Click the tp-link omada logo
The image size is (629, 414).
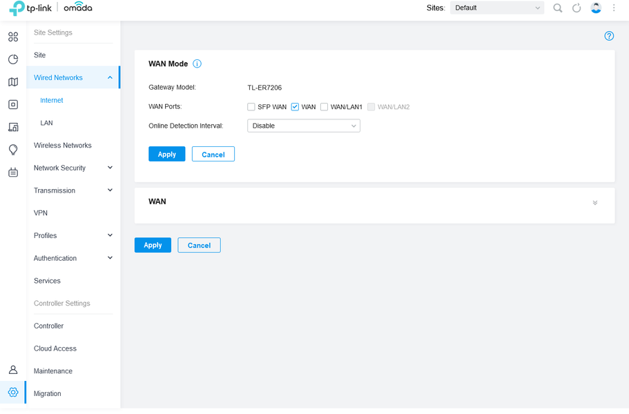click(50, 8)
